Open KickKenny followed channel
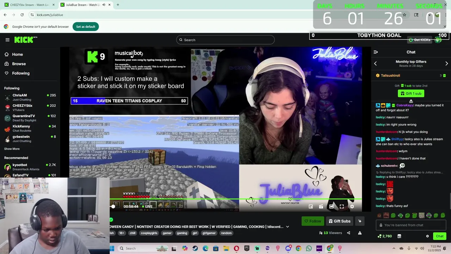This screenshot has width=451, height=254. 30,128
